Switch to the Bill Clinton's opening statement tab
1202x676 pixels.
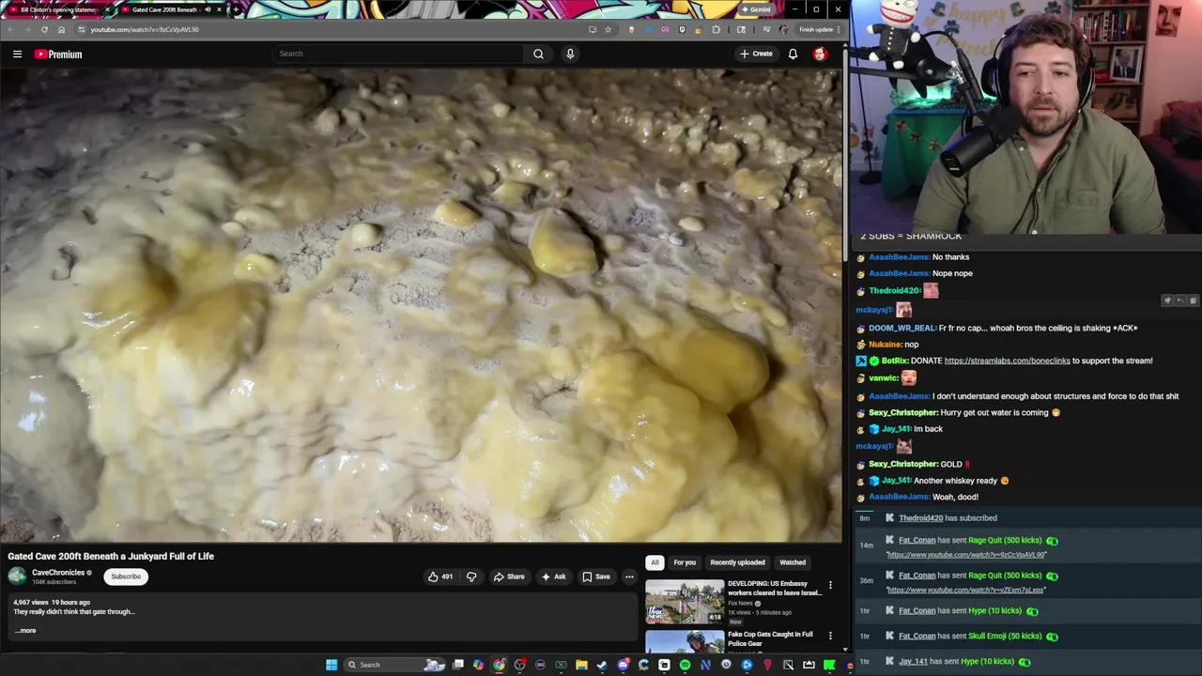[58, 9]
